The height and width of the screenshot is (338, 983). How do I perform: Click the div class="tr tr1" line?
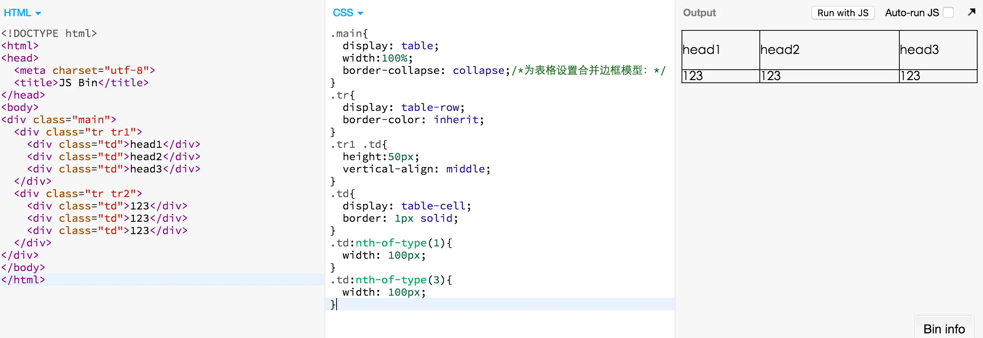pos(78,132)
